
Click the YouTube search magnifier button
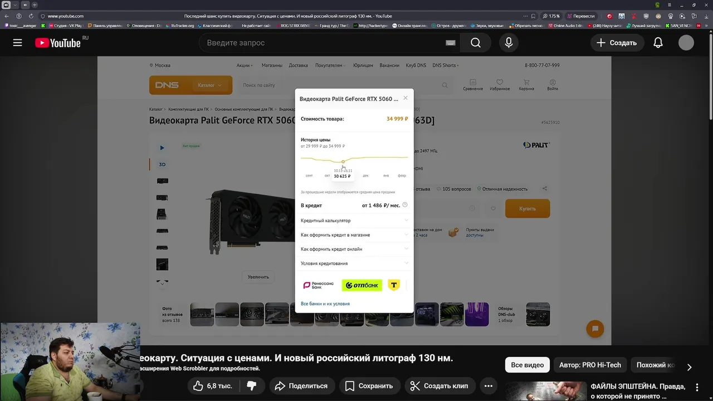475,43
